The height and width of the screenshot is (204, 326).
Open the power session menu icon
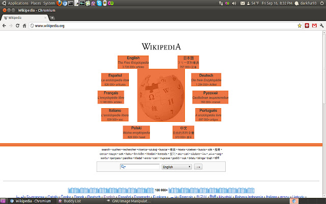click(x=322, y=3)
